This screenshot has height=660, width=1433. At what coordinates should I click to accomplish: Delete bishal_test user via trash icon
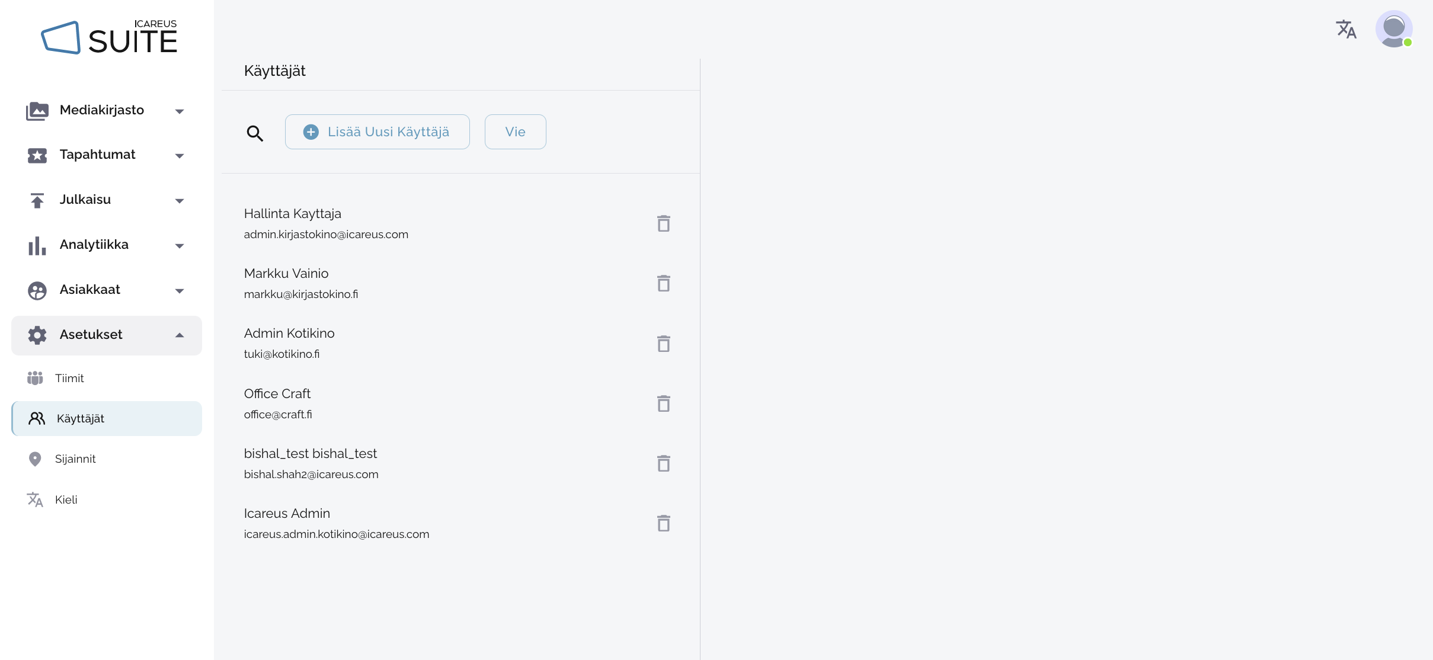[x=663, y=464]
